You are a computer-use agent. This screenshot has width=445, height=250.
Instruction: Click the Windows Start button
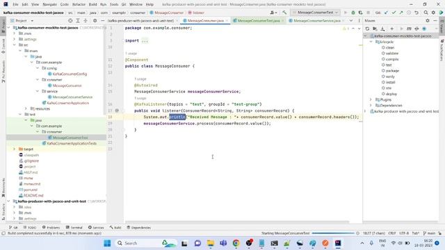[107, 243]
